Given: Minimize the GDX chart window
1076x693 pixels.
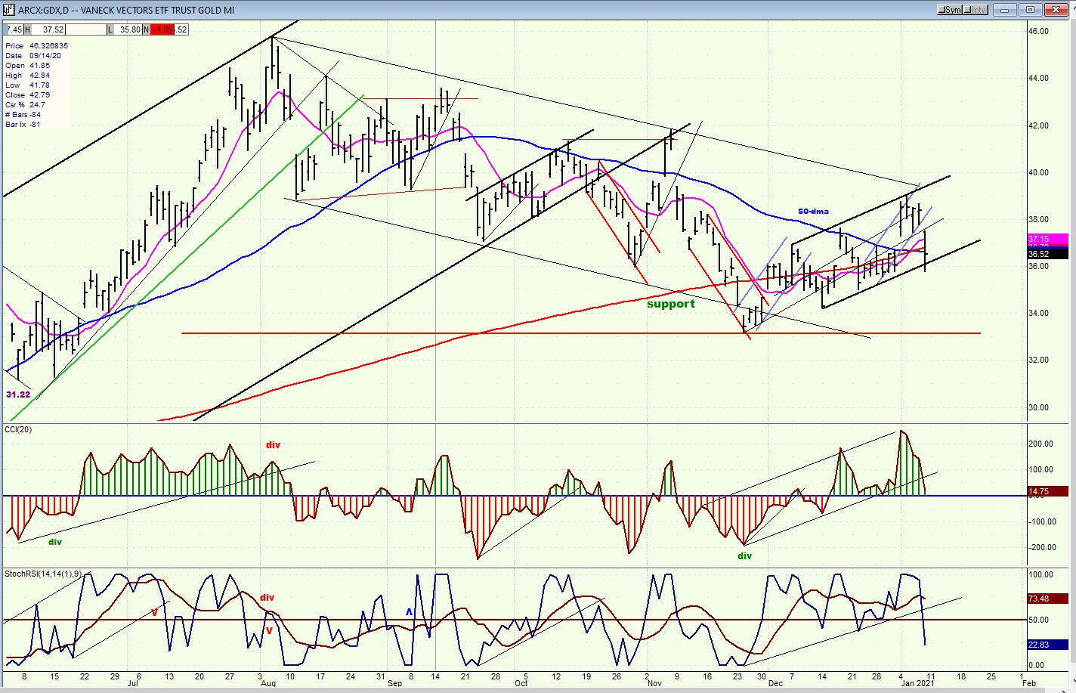Looking at the screenshot, I should click(x=1004, y=10).
